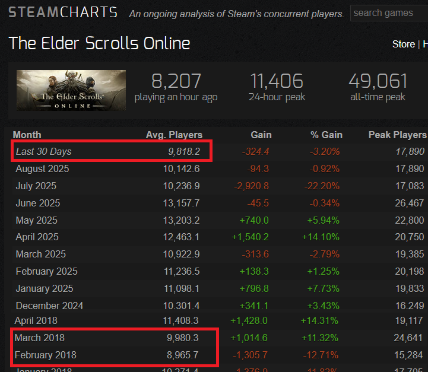Click the +1,540.2 gain value
The height and width of the screenshot is (372, 428).
pyautogui.click(x=250, y=237)
